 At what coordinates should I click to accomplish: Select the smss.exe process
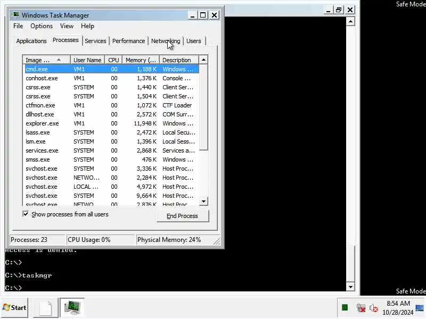(112, 159)
